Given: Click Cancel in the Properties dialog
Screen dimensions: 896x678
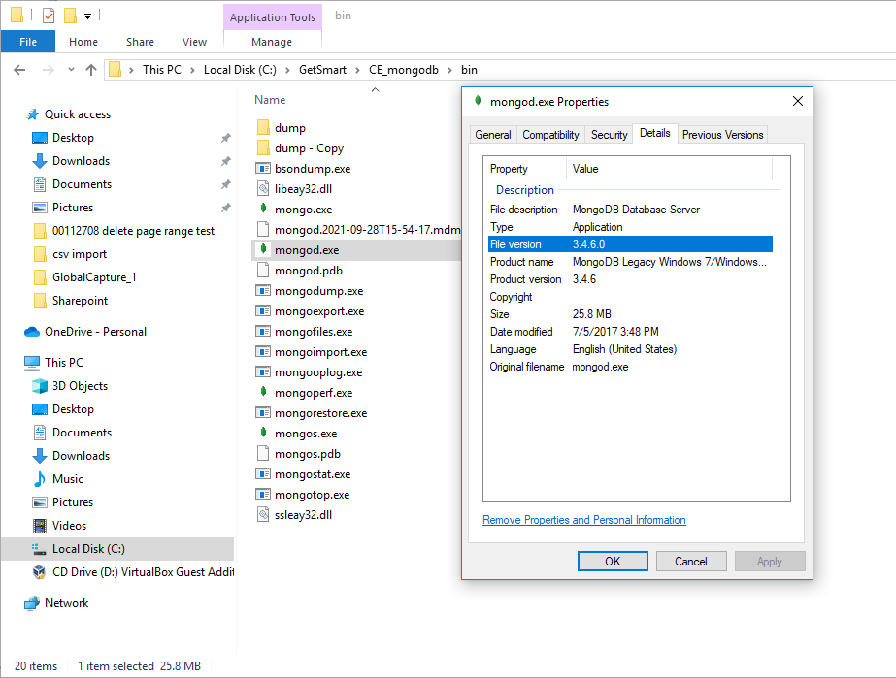Looking at the screenshot, I should click(x=691, y=561).
